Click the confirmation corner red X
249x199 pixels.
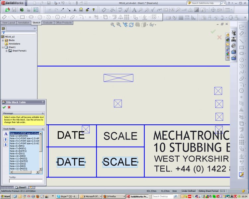[219, 37]
